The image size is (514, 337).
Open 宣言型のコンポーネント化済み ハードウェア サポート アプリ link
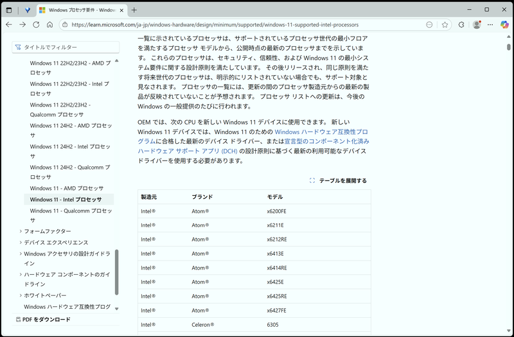point(253,146)
